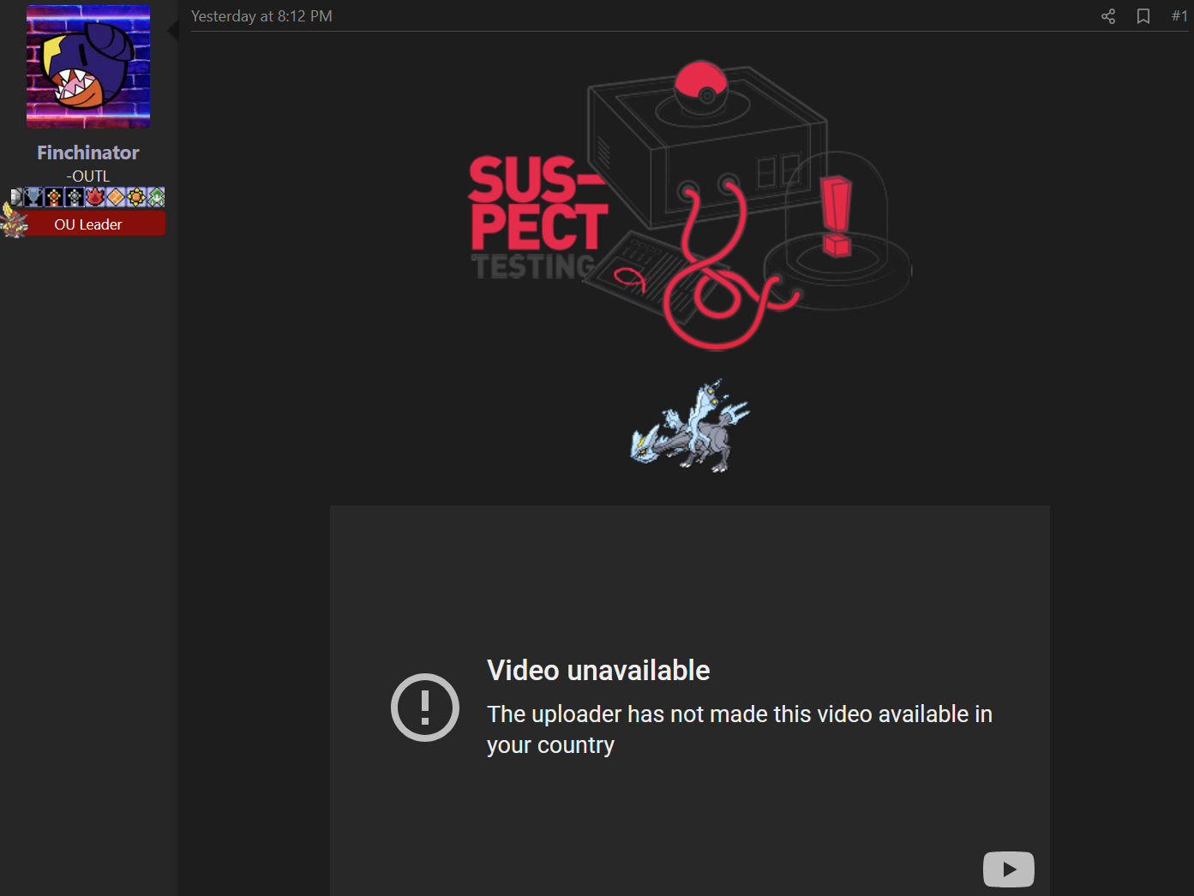Select the red flame crown badge
The image size is (1194, 896).
click(95, 198)
